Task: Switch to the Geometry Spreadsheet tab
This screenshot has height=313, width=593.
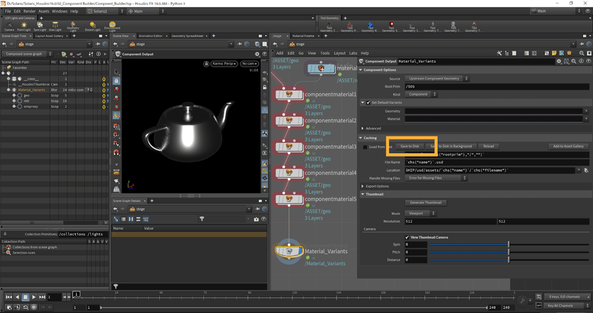Action: [188, 36]
